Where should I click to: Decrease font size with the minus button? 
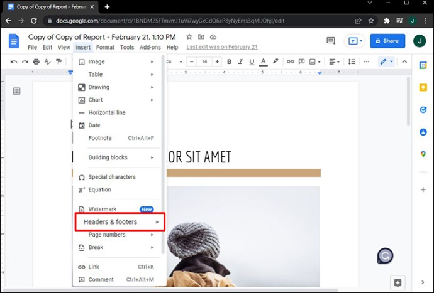coord(192,61)
